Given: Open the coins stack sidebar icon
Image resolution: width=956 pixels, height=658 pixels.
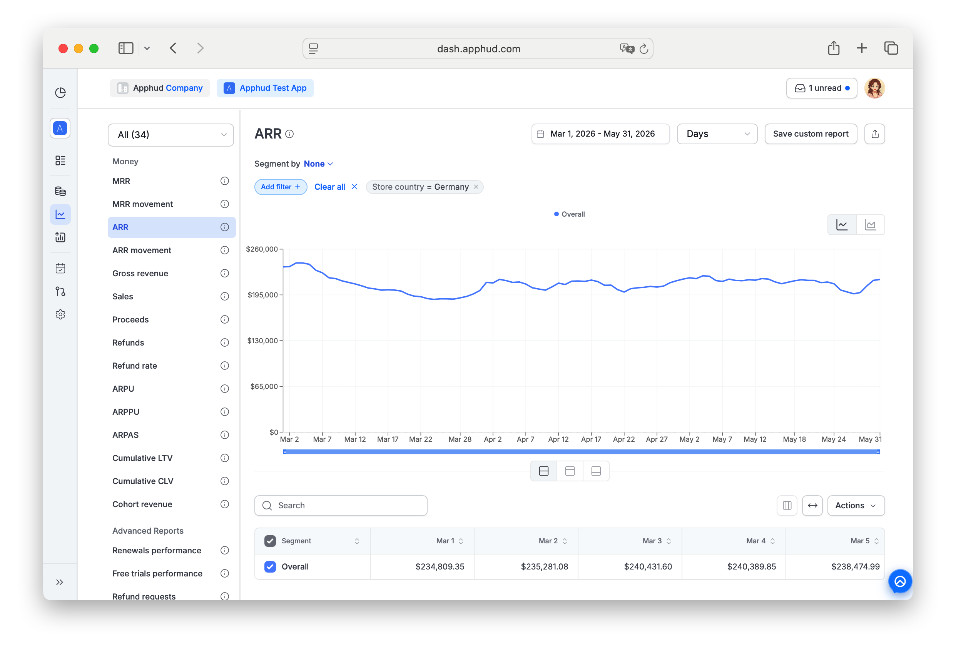Looking at the screenshot, I should pyautogui.click(x=60, y=191).
